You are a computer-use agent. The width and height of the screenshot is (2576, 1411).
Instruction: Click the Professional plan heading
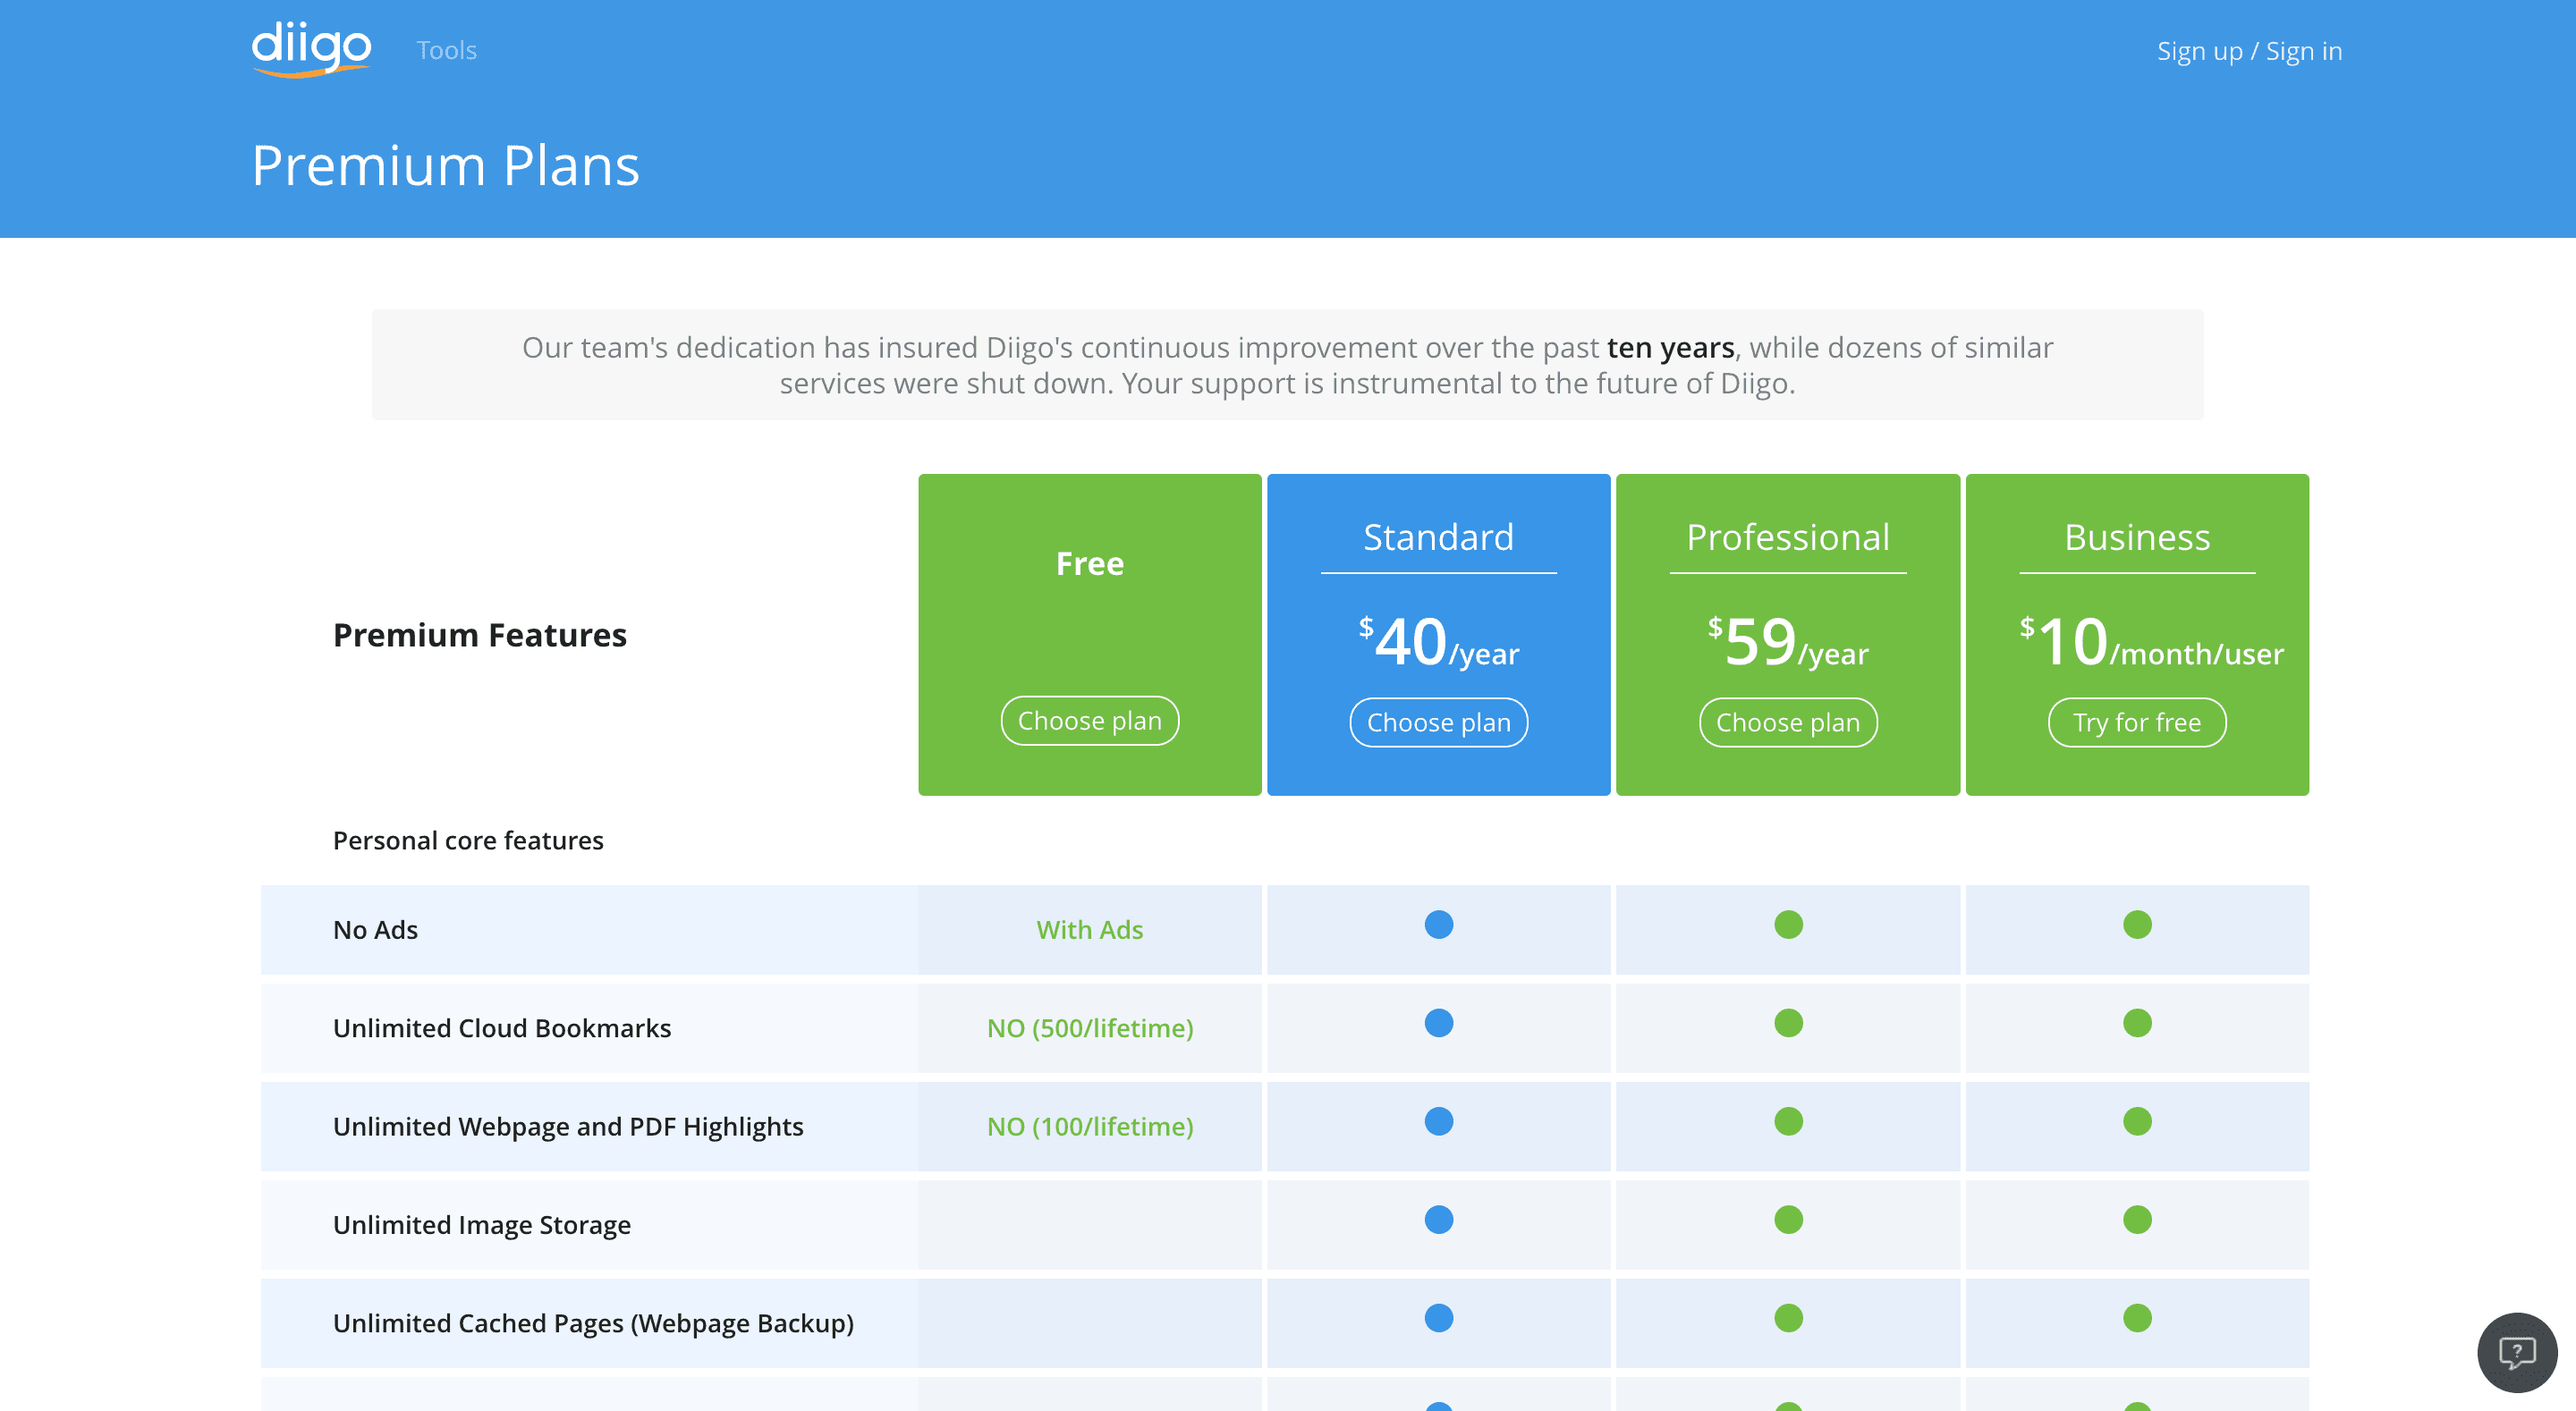[1788, 537]
